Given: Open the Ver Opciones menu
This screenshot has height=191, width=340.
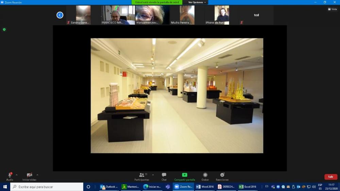Looking at the screenshot, I should [x=197, y=2].
